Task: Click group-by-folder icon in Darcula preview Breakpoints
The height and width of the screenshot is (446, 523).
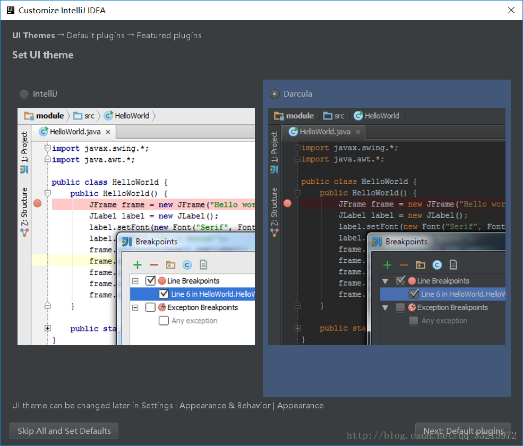Action: [x=421, y=265]
